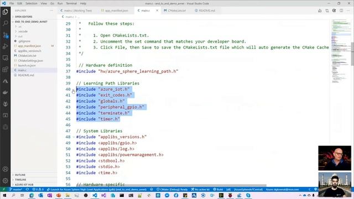Click Synchronize Changes icon in status bar

click(x=27, y=189)
